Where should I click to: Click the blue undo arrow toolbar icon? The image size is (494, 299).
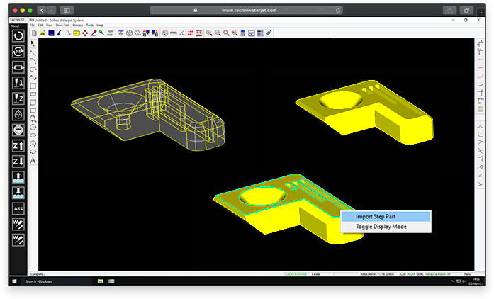(60, 33)
